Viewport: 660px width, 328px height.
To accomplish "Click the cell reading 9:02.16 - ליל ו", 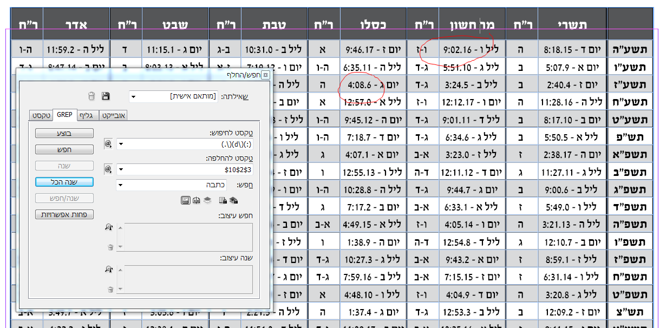I will 472,50.
